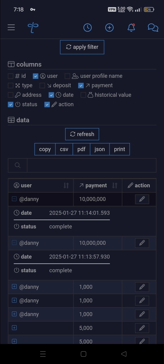Collapse the first @danny row details

(14, 199)
